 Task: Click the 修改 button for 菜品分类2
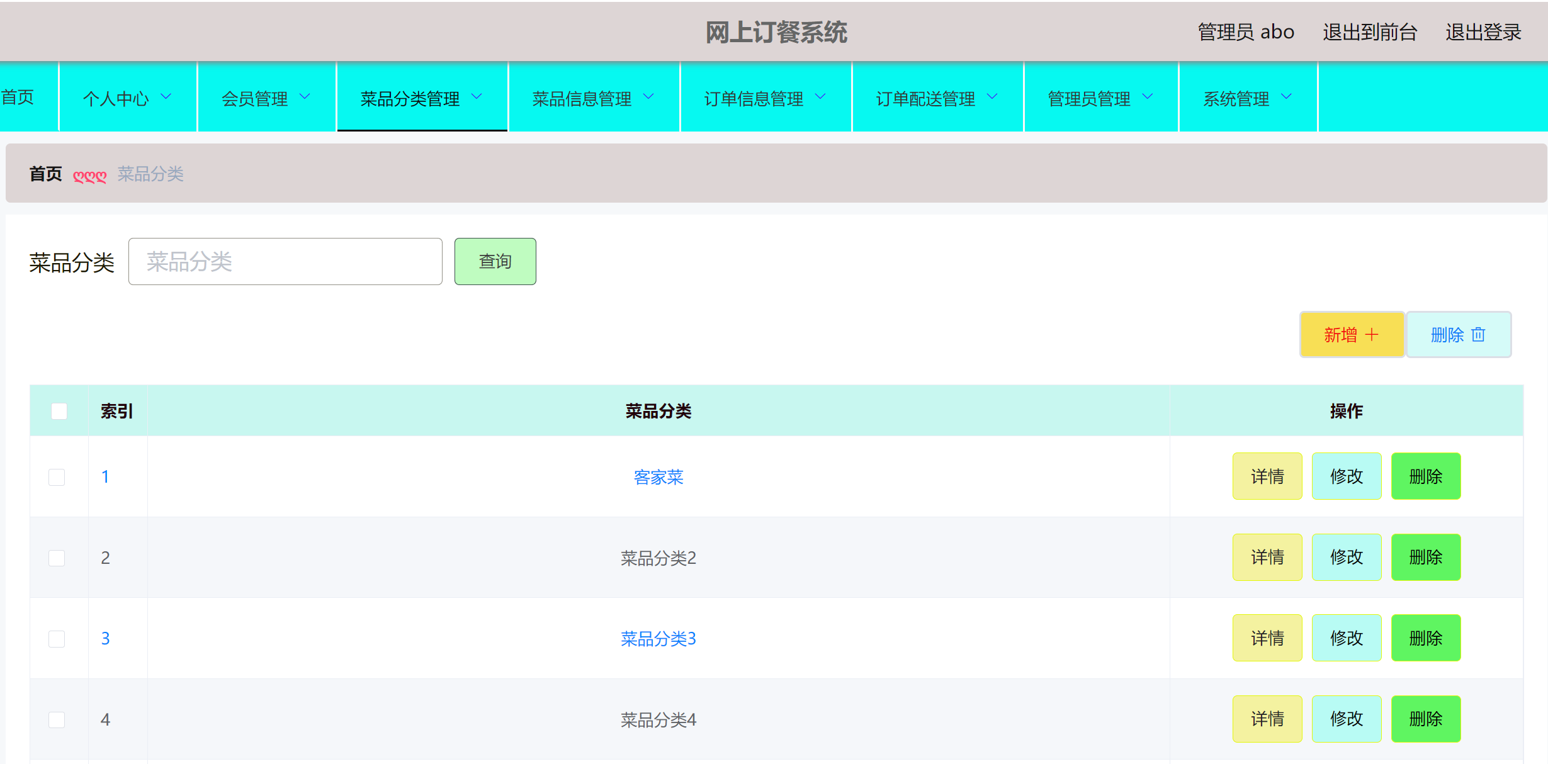(1347, 558)
